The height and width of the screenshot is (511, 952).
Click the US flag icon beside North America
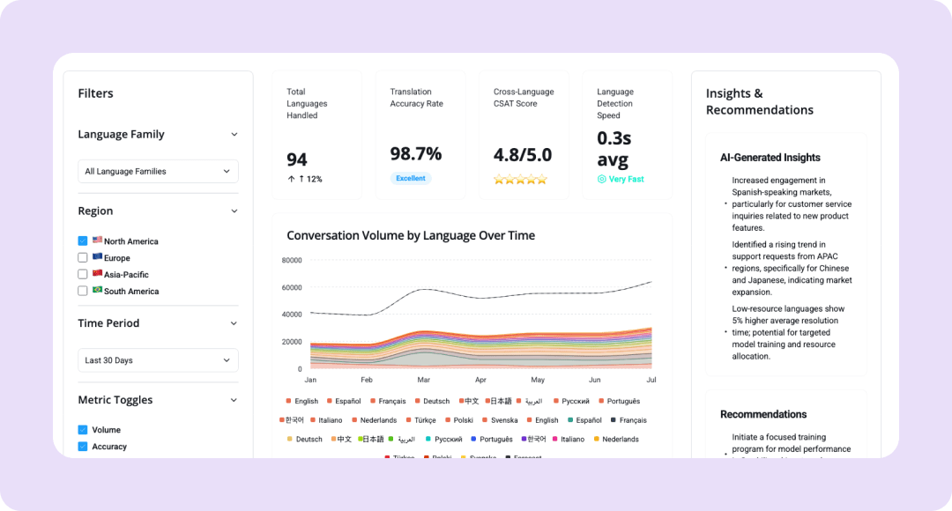click(x=97, y=241)
